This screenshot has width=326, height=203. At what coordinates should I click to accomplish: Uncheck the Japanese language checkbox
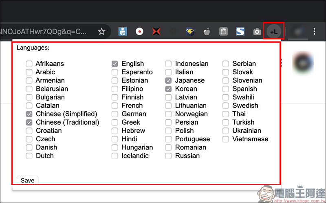(168, 80)
